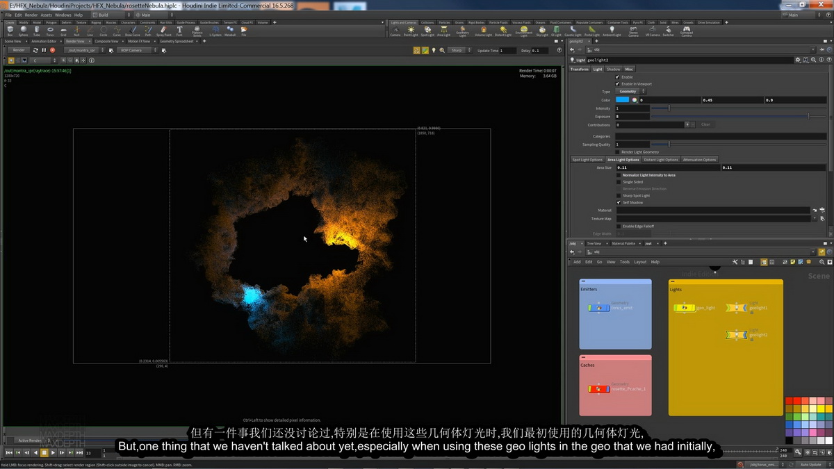Click the rosette_Pcache_1 node

pos(599,389)
